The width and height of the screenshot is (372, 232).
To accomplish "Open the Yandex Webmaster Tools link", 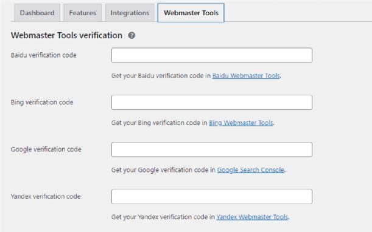I will (252, 217).
